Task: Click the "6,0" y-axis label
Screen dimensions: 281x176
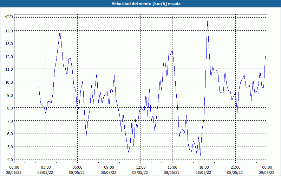Action: point(10,134)
